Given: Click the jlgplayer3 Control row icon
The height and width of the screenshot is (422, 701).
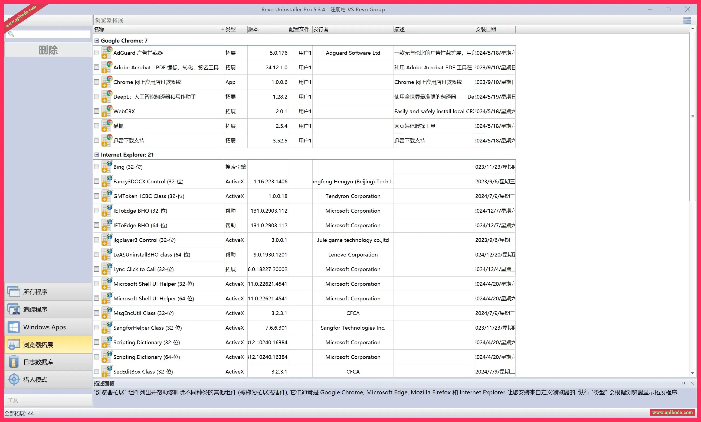Looking at the screenshot, I should (x=107, y=240).
